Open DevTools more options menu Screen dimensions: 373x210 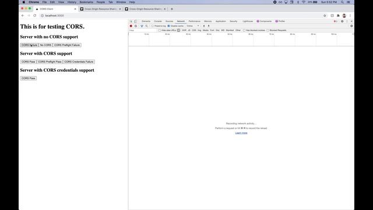pos(347,21)
